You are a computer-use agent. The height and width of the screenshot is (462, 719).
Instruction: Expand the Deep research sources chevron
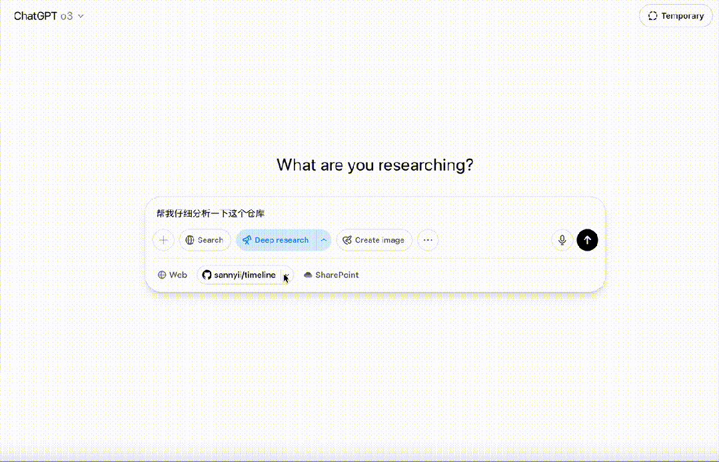click(324, 240)
